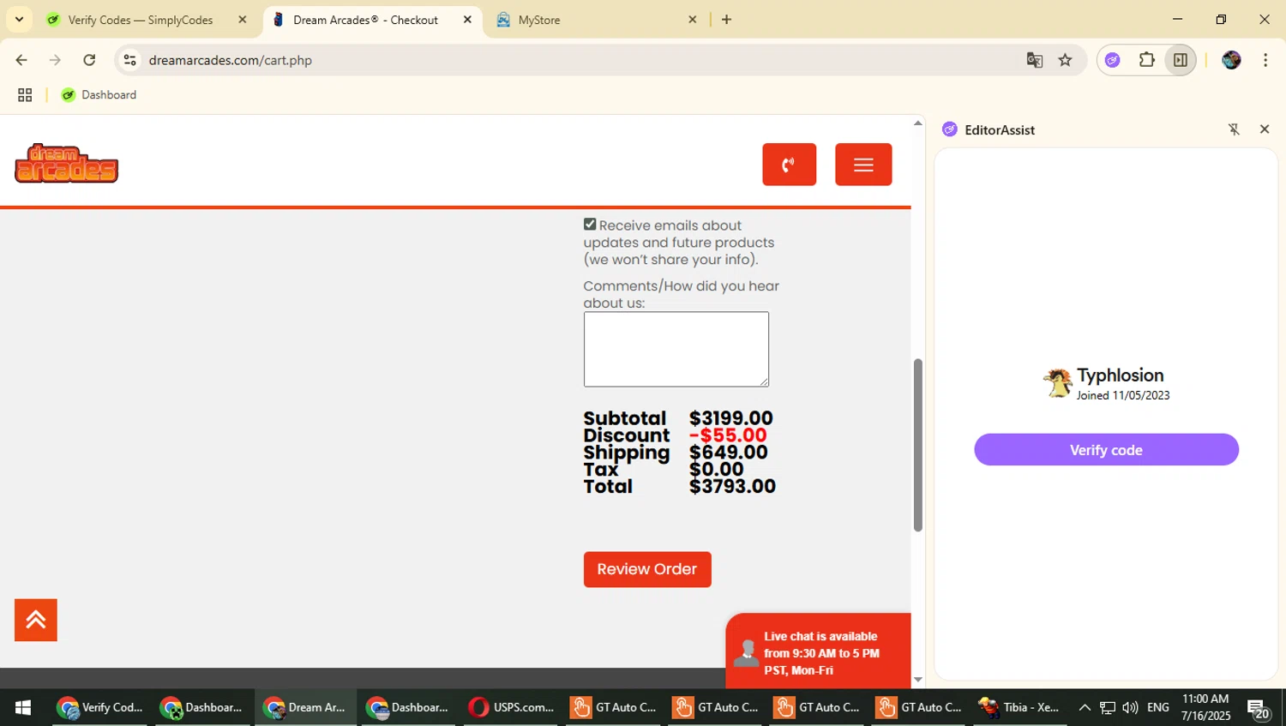Go forward in browser history
The height and width of the screenshot is (726, 1286).
click(x=55, y=60)
